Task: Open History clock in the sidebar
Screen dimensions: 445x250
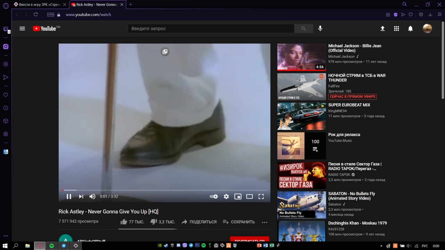Action: click(6, 108)
